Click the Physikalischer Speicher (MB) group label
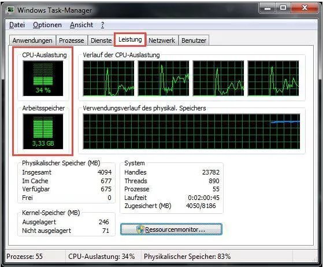 pyautogui.click(x=61, y=163)
